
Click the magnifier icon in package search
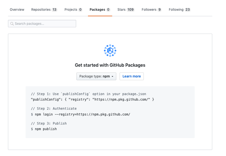point(12,24)
